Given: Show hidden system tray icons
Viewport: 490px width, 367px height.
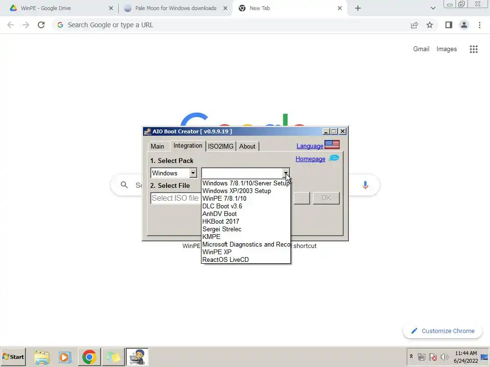Looking at the screenshot, I should 411,356.
